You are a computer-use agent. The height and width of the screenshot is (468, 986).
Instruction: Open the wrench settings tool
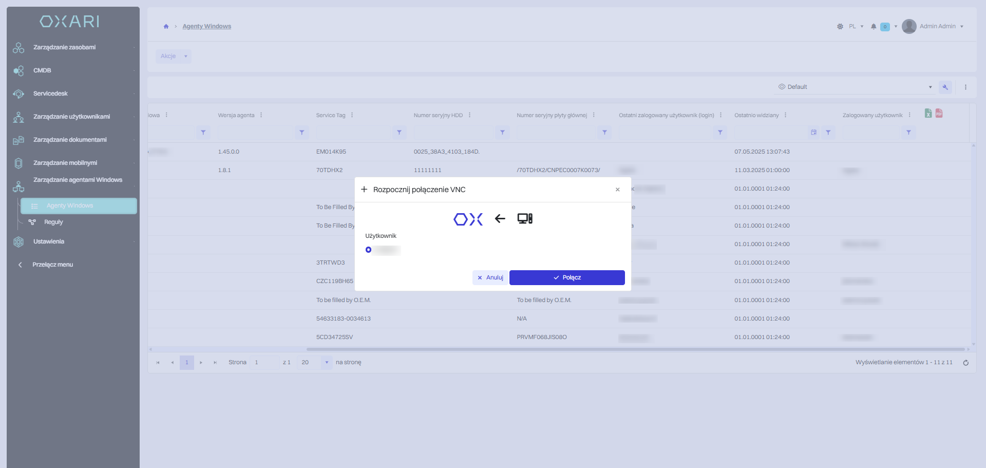point(945,87)
